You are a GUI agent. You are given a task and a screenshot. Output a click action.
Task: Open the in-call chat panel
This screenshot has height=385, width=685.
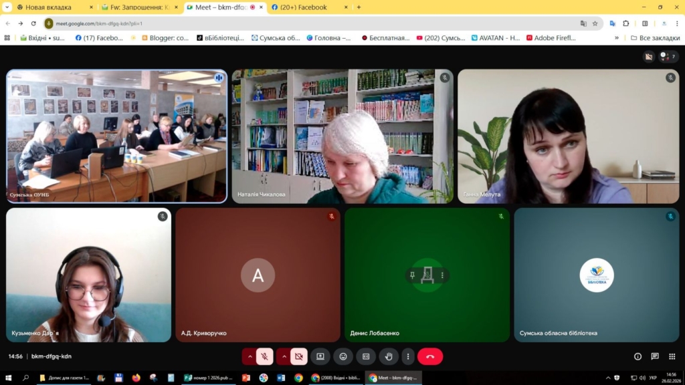[x=655, y=357]
